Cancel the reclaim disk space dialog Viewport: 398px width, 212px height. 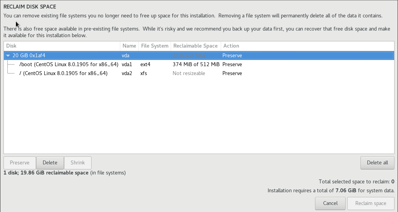(330, 203)
